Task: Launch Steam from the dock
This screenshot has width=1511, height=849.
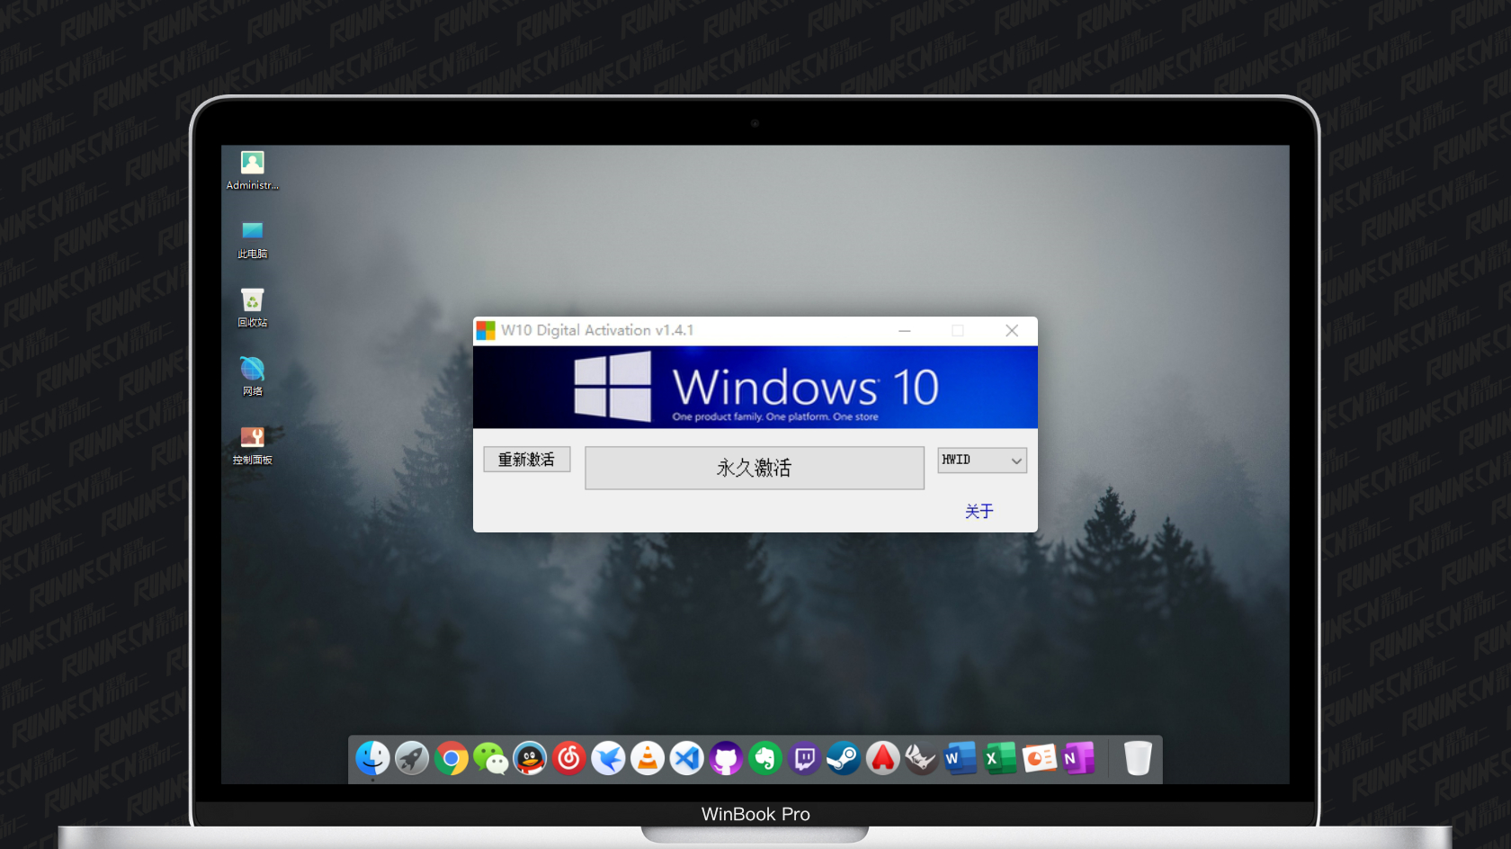Action: pyautogui.click(x=844, y=758)
